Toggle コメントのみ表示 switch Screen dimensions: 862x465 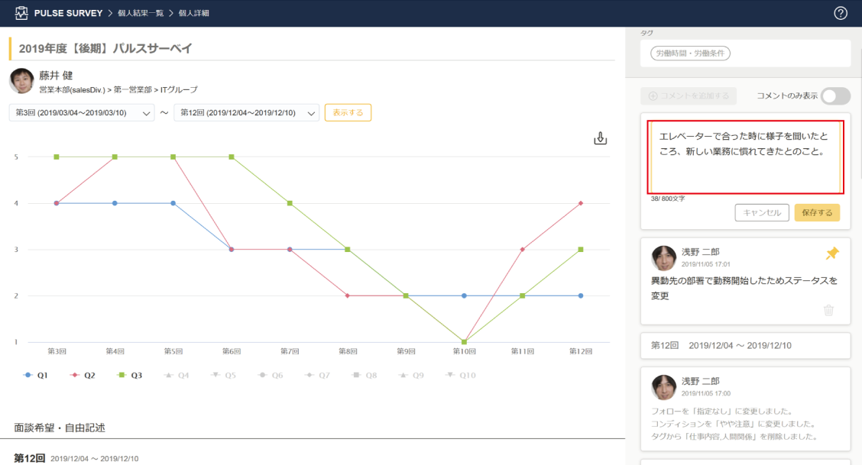click(x=835, y=96)
